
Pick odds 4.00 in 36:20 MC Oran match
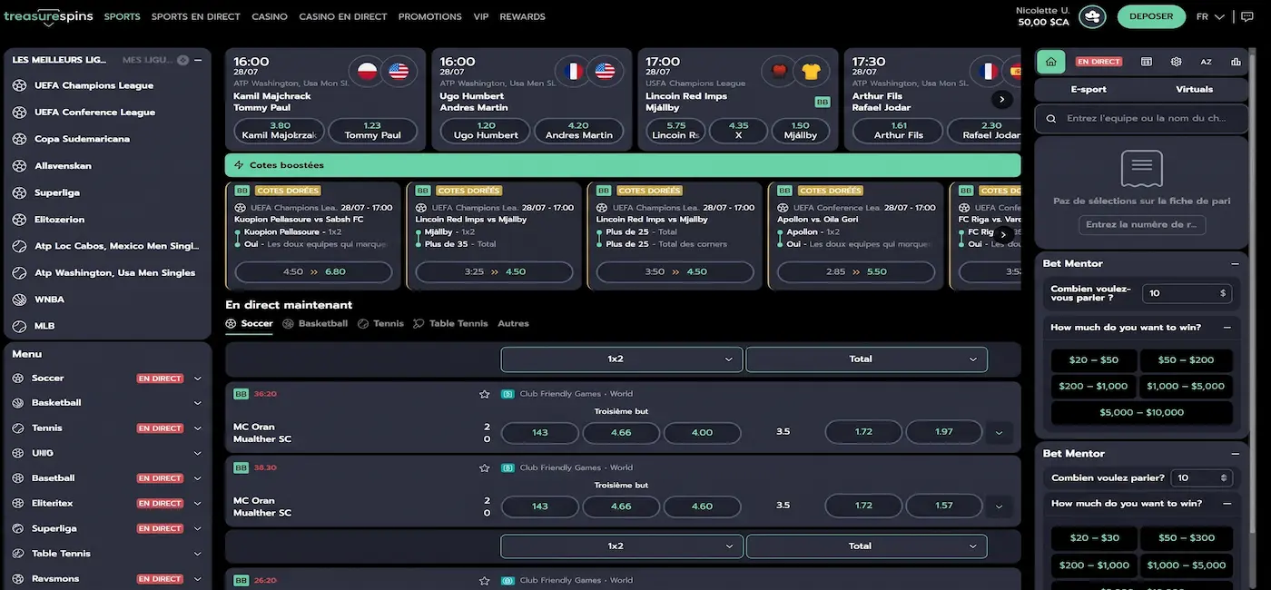coord(703,433)
